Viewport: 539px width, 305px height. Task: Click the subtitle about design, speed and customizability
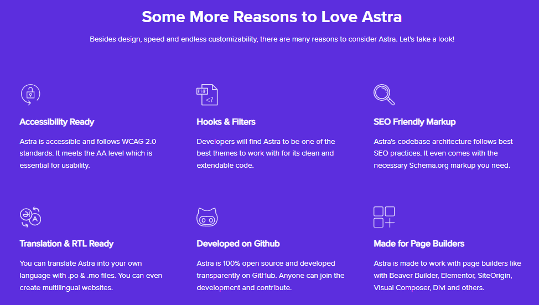(272, 39)
